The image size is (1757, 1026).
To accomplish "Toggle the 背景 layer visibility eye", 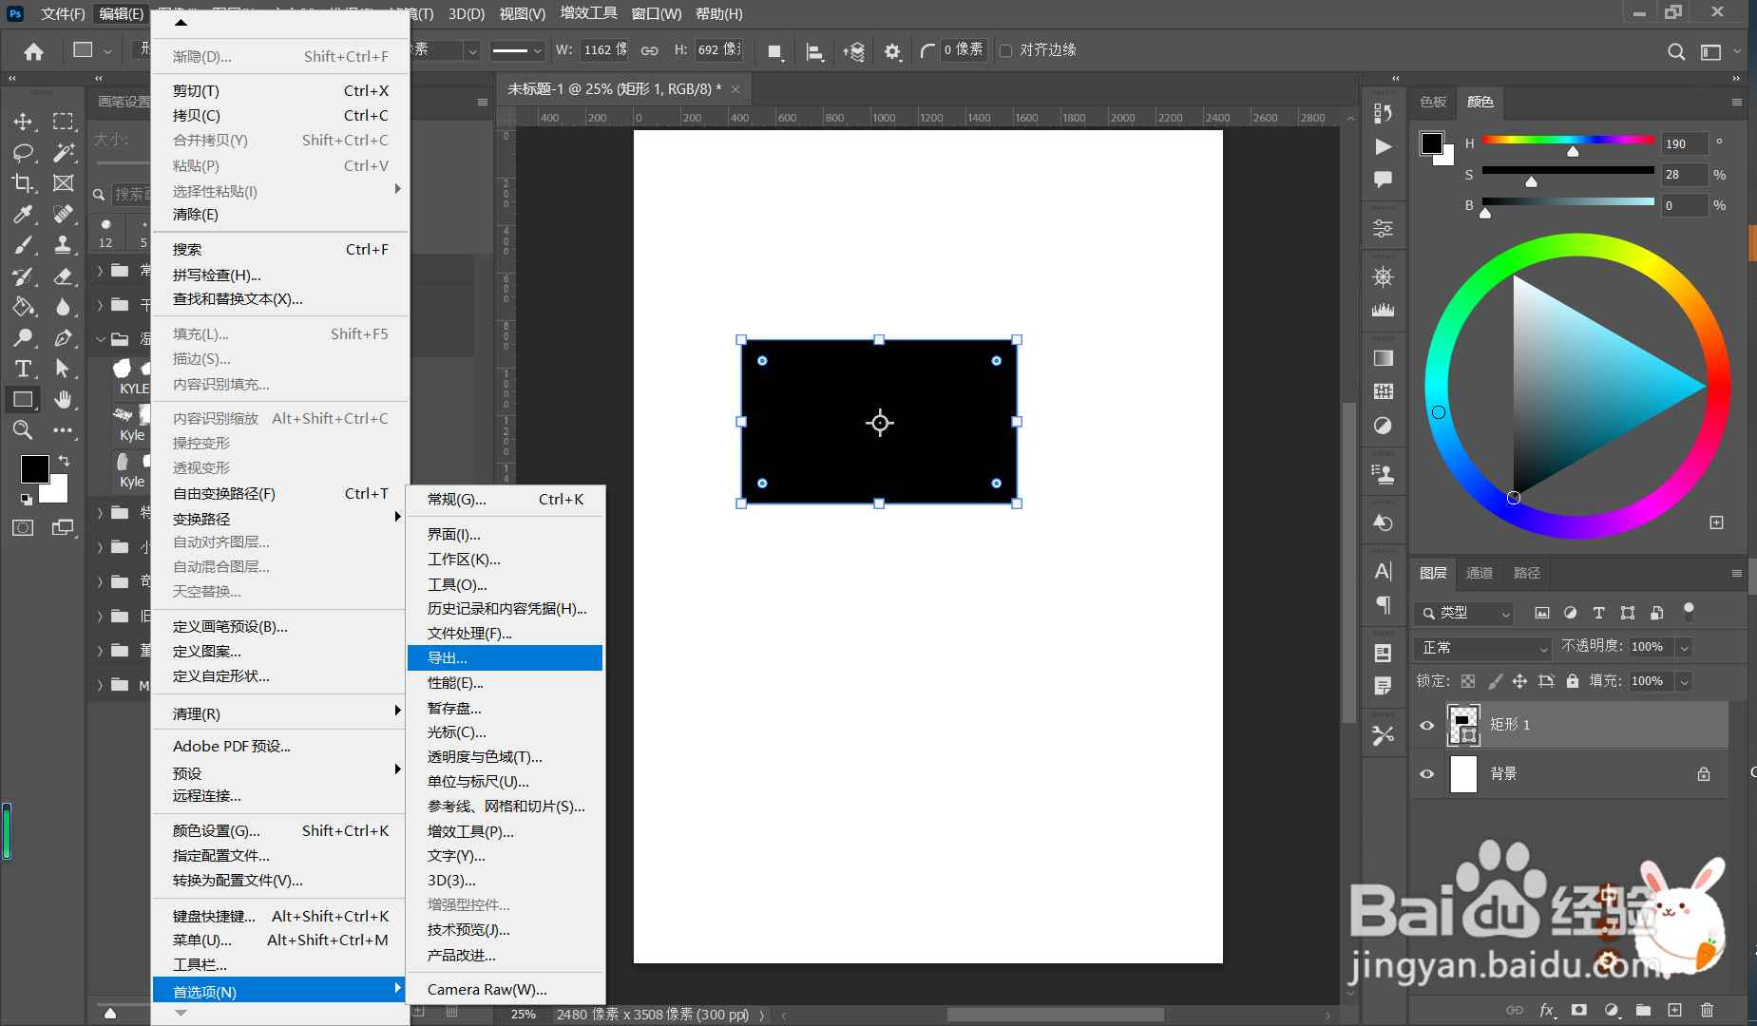I will pos(1426,773).
